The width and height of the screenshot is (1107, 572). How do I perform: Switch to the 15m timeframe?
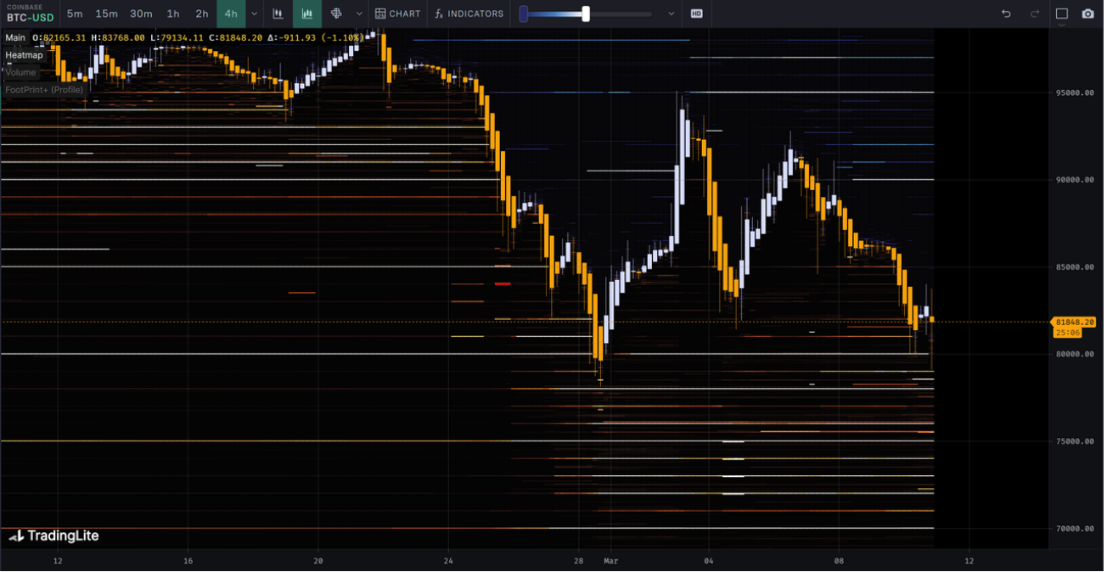click(107, 14)
